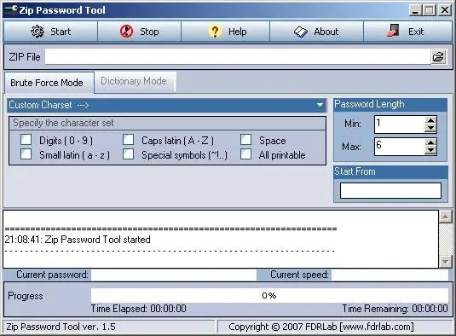Click the red Stop icon
Viewport: 456px width, 336px height.
click(126, 32)
